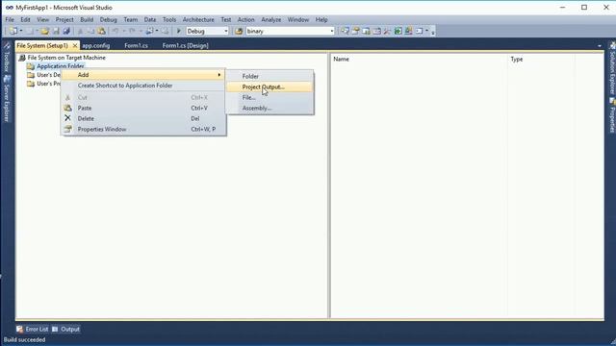
Task: Click the Error List panel icon
Action: point(20,329)
